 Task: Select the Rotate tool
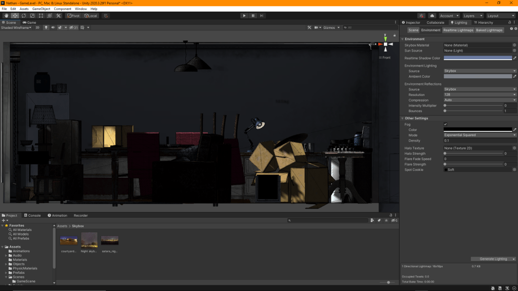[24, 16]
